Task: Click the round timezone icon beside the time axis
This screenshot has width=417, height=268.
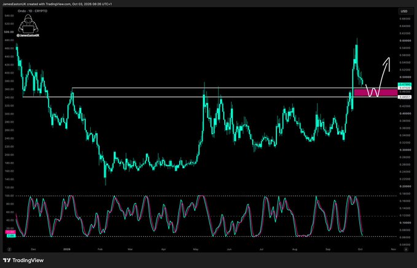Action: [9, 250]
